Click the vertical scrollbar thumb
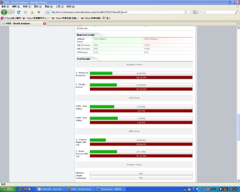Screen dimensions: 240x192 (x=238, y=127)
